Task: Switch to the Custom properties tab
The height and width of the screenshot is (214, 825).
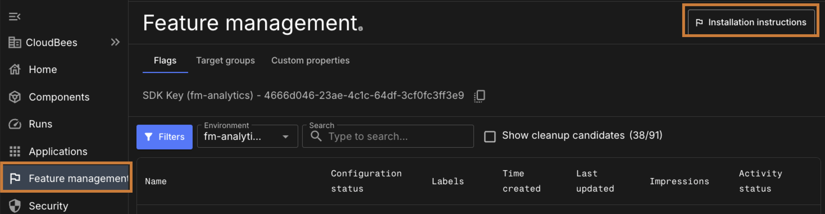Action: [x=310, y=60]
